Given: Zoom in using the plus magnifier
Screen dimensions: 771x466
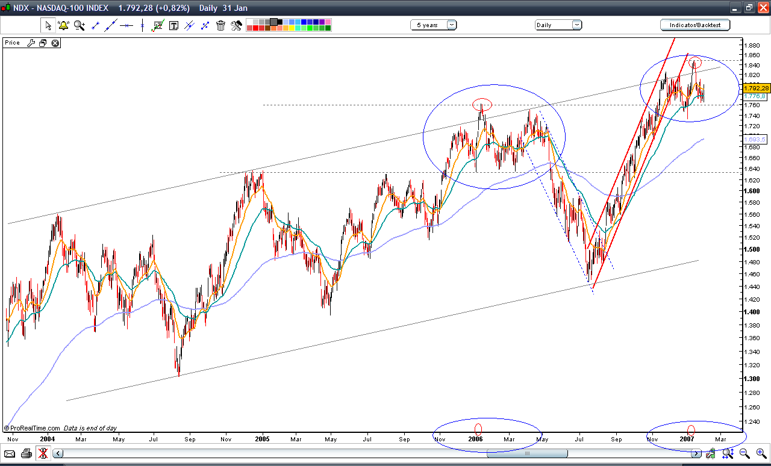Looking at the screenshot, I should (x=761, y=453).
